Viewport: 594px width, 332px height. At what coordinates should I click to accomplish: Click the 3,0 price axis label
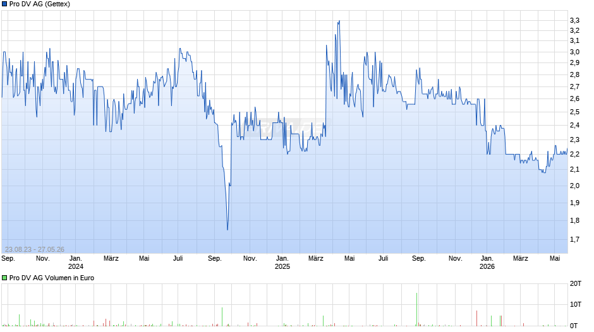click(574, 52)
